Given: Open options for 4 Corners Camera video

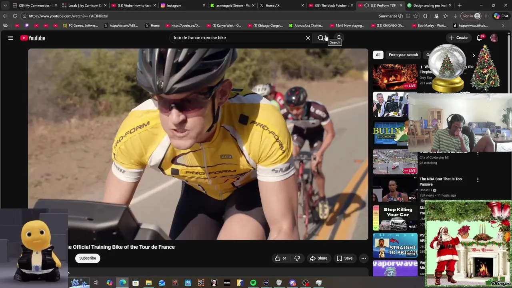Looking at the screenshot, I should tap(478, 153).
